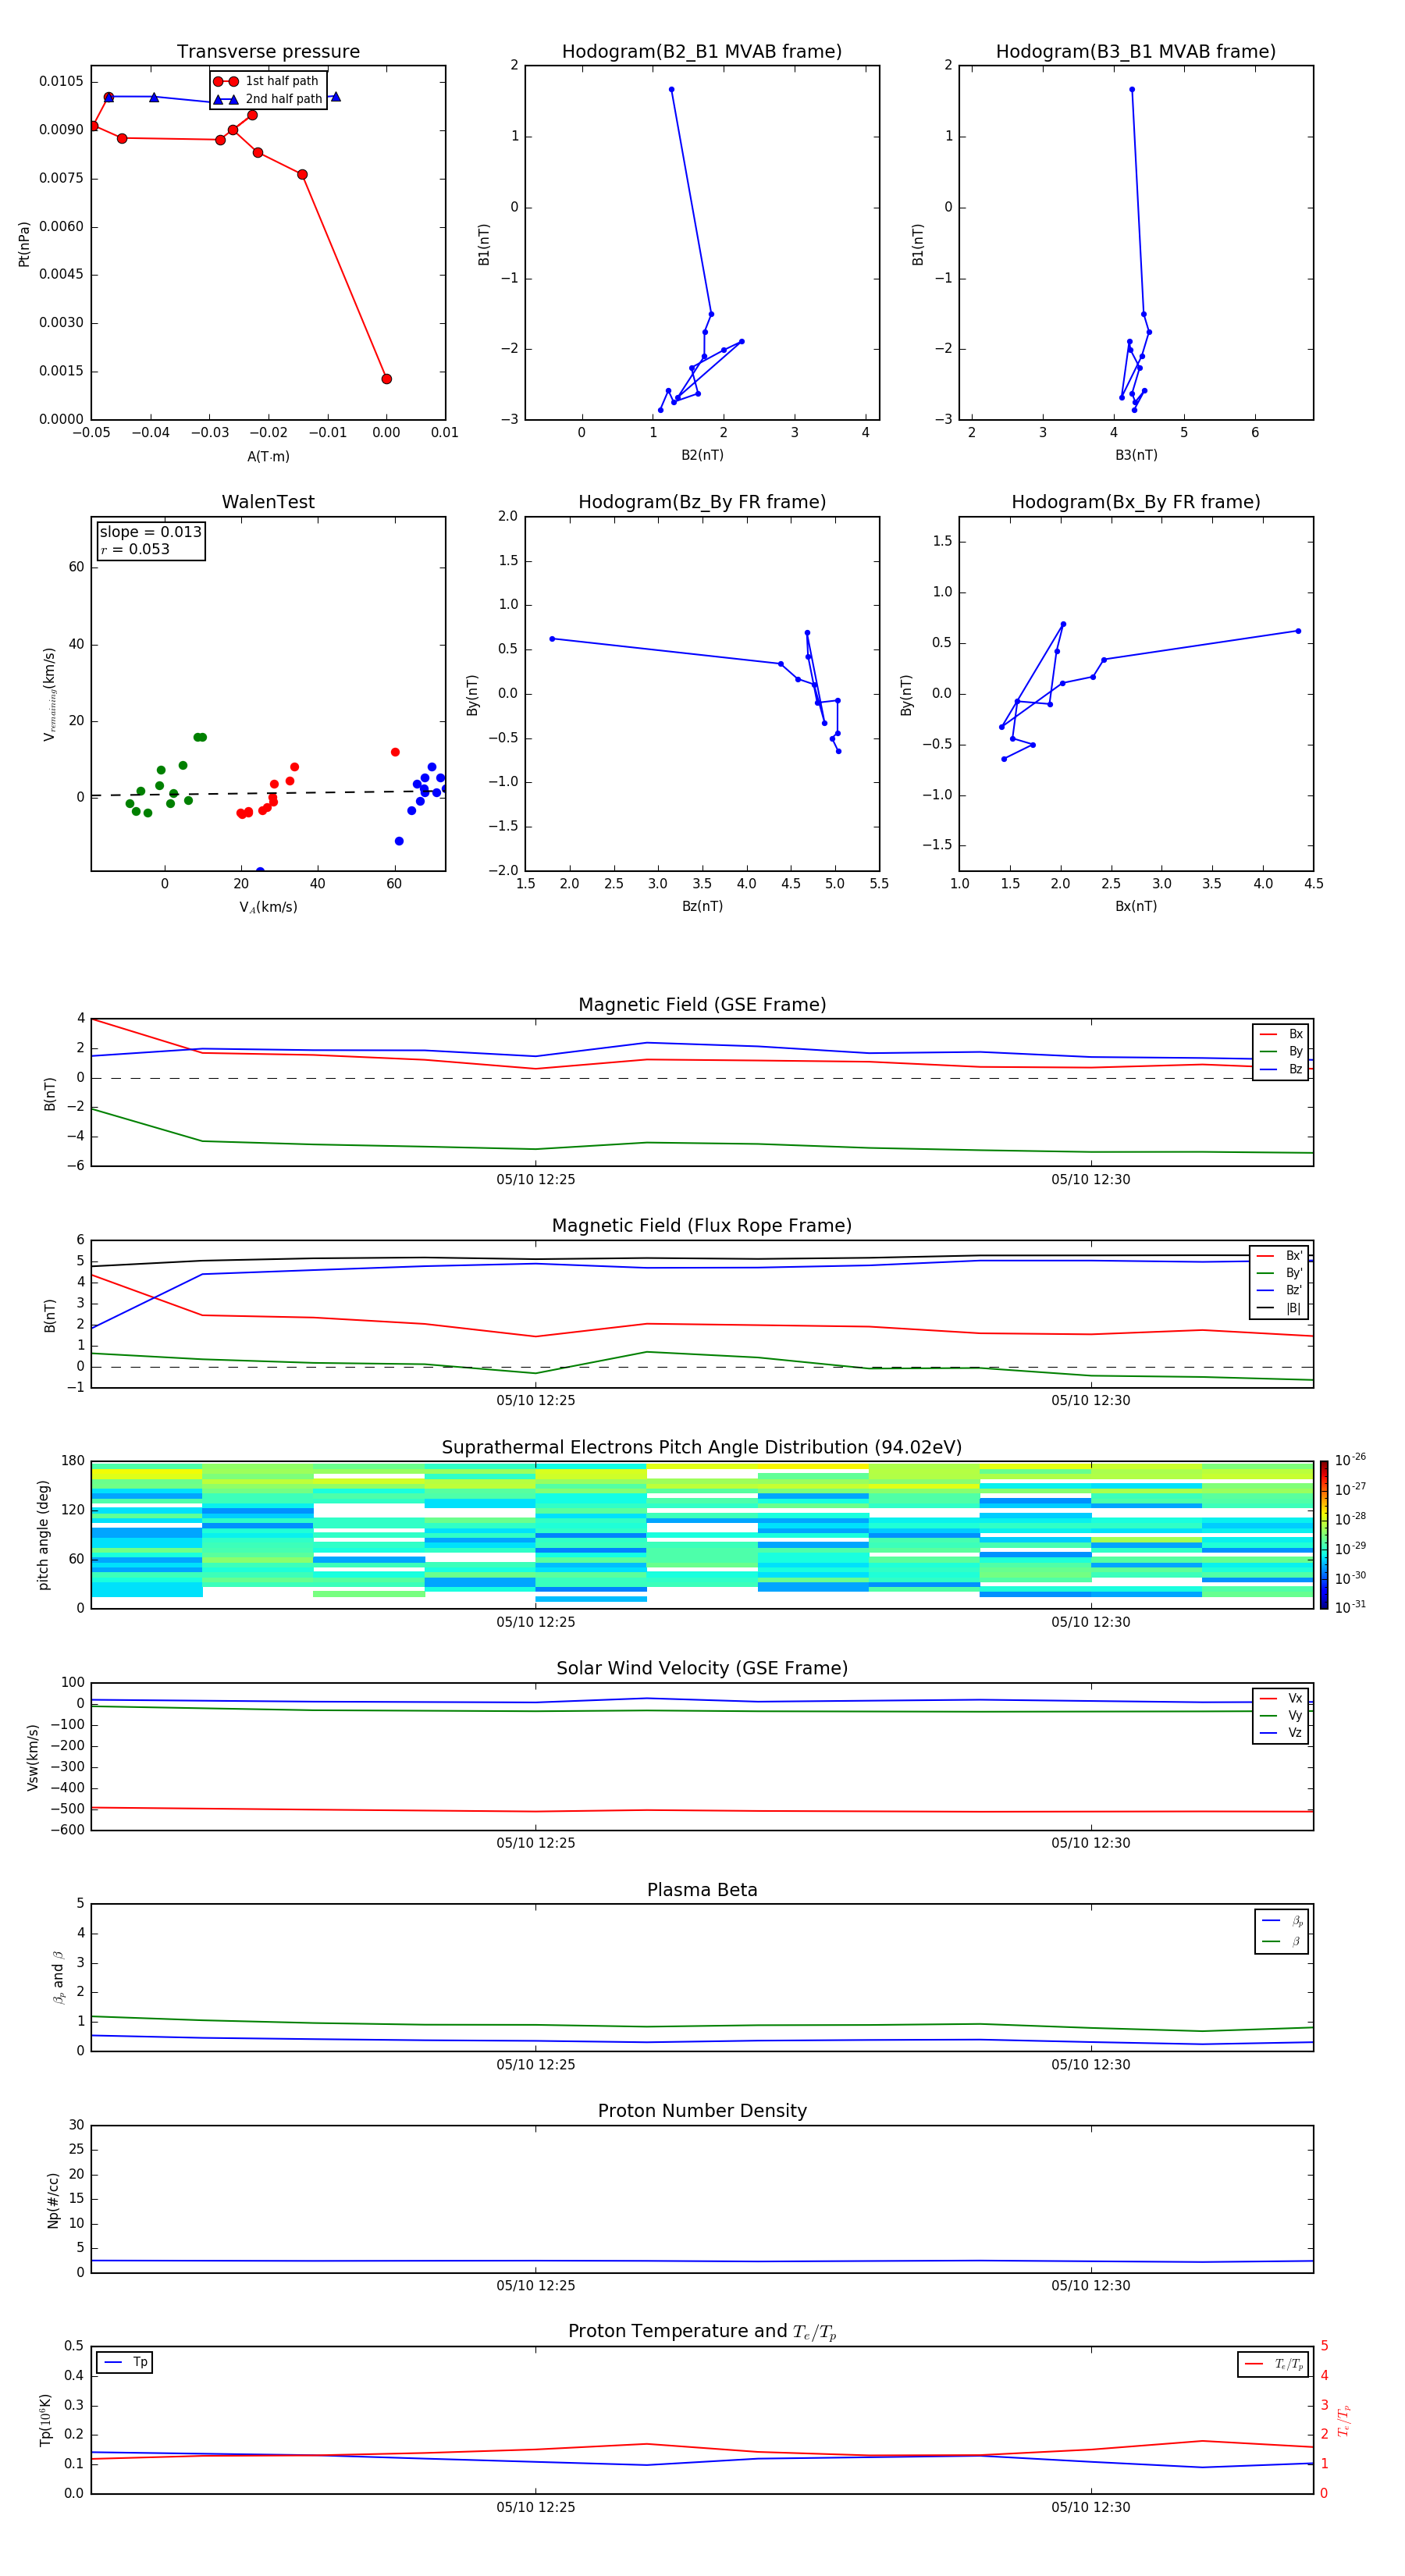This screenshot has height=2576, width=1405.
Task: Click the '1st half path' legend entry
Action: click(266, 81)
